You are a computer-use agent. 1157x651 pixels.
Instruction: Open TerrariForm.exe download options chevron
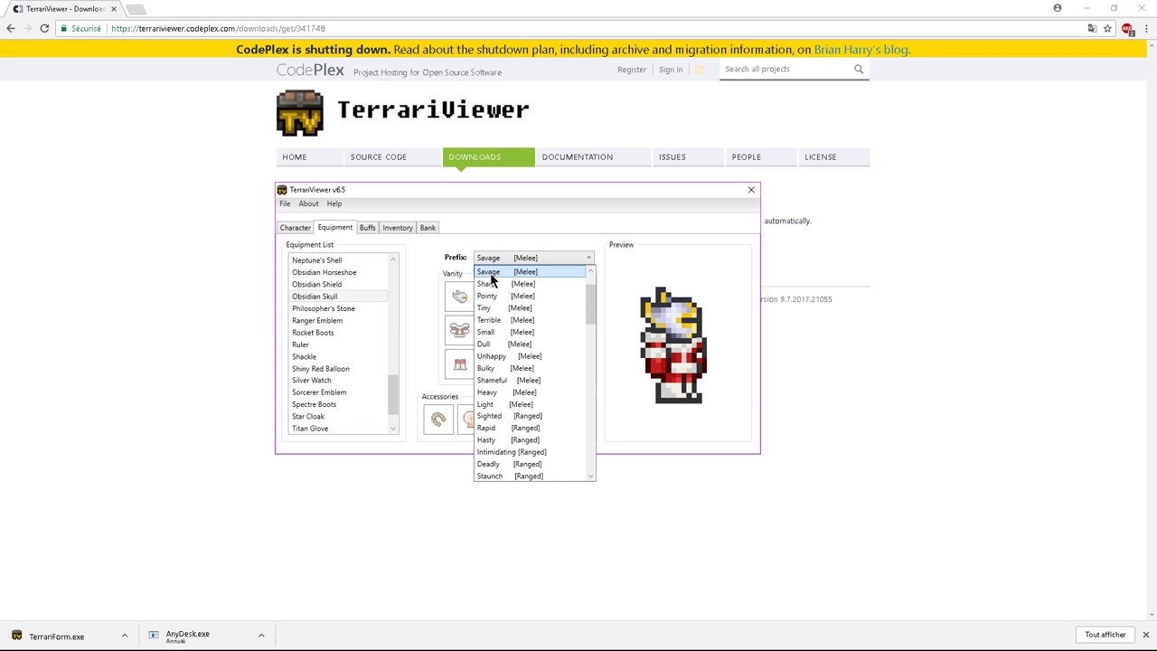(x=125, y=636)
